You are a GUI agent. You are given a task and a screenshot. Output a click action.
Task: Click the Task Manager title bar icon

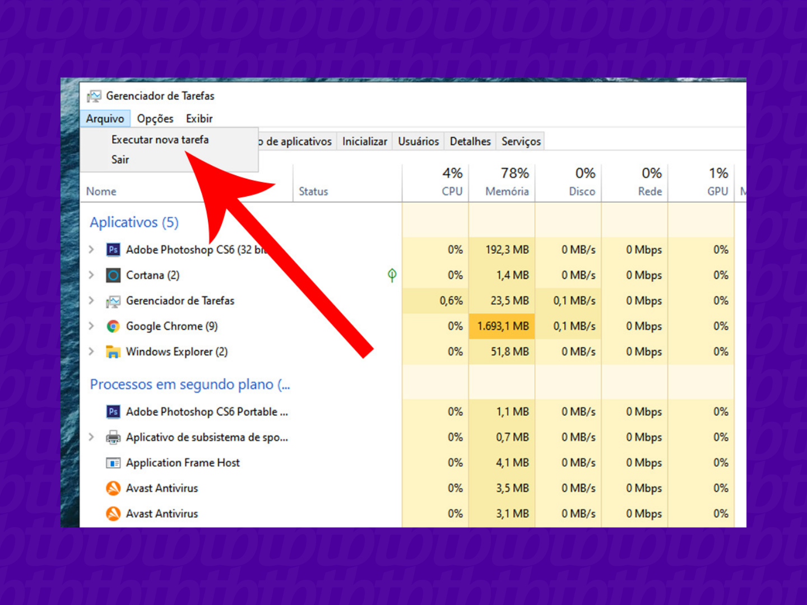point(94,96)
